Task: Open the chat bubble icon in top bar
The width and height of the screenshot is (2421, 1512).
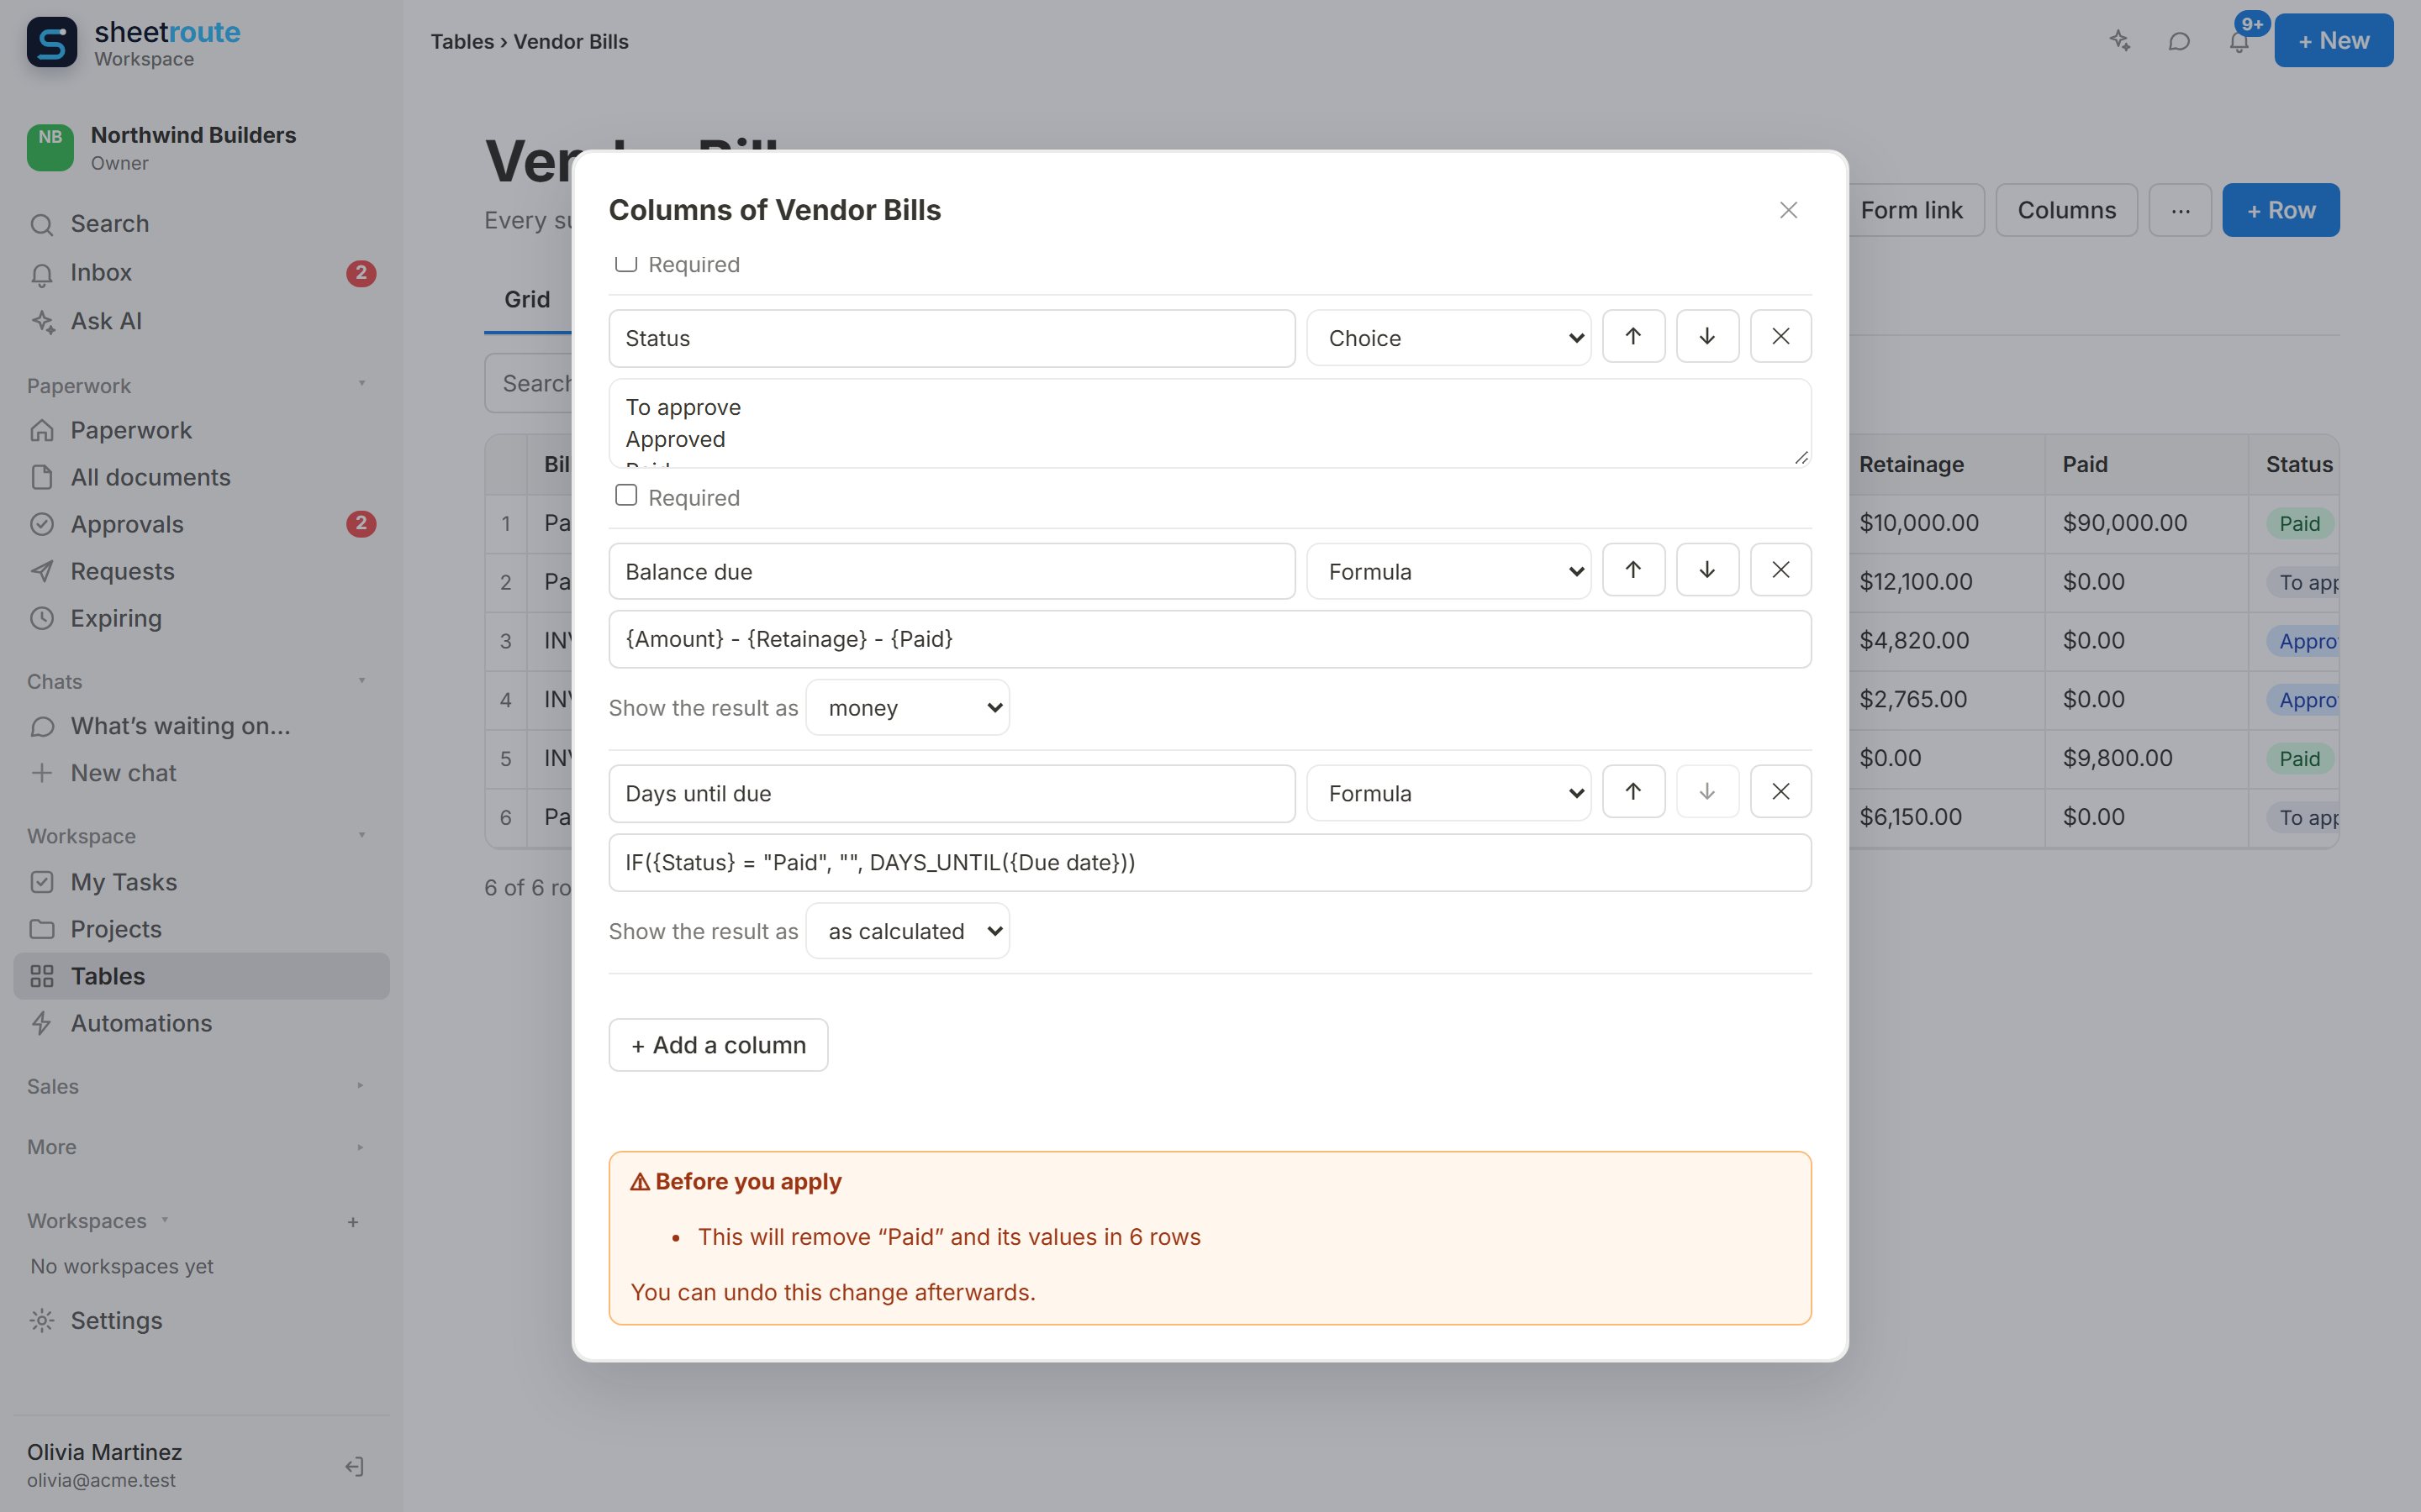Action: click(2179, 41)
